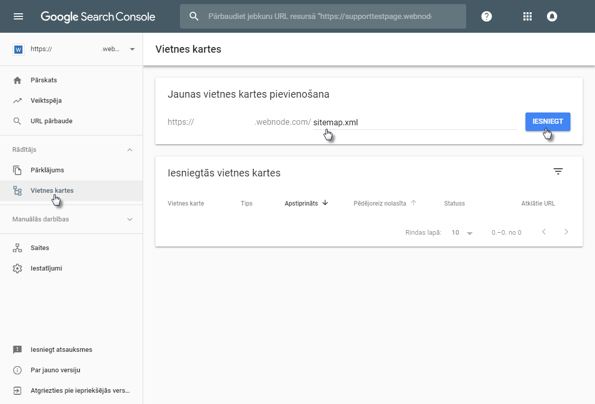The width and height of the screenshot is (595, 404).
Task: Open the notifications bell
Action: pos(552,16)
